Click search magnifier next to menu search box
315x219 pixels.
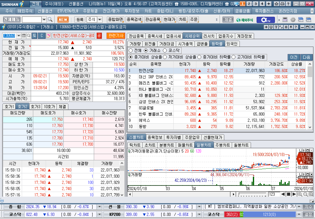[50, 20]
